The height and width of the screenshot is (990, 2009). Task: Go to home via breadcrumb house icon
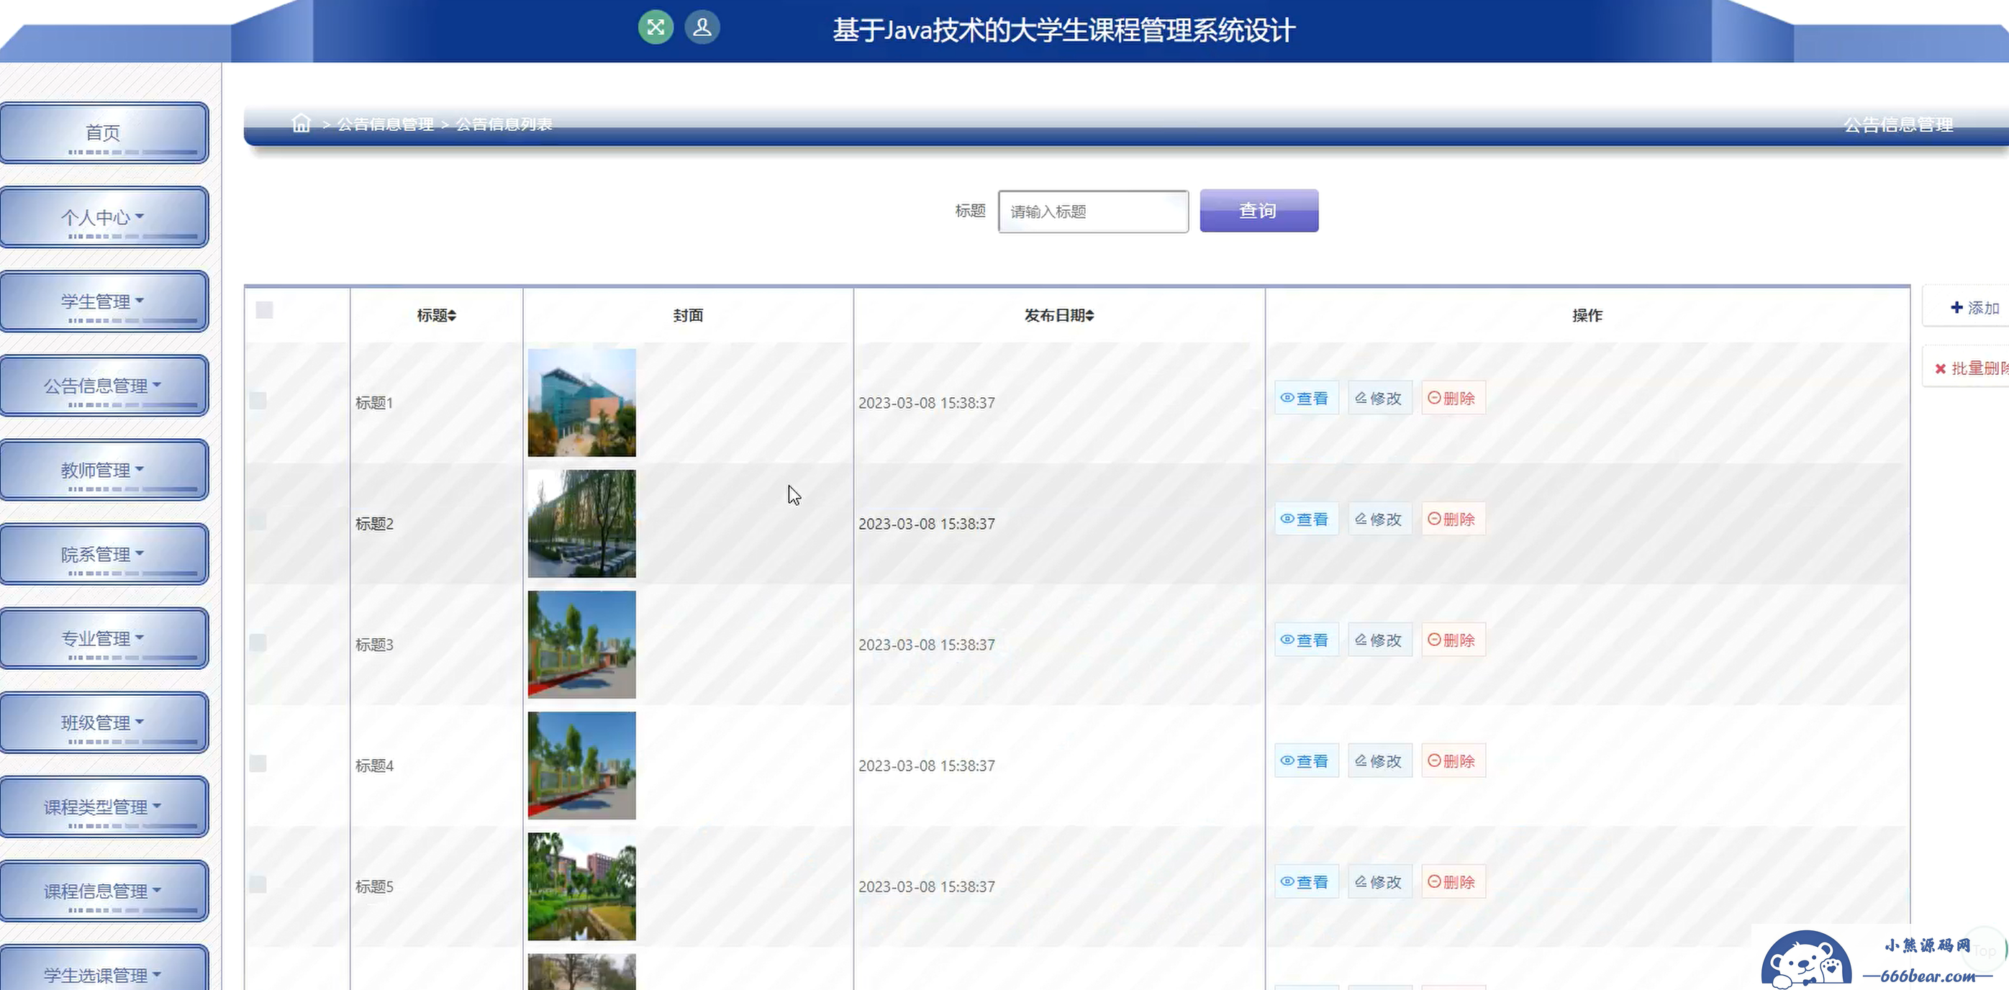coord(301,123)
